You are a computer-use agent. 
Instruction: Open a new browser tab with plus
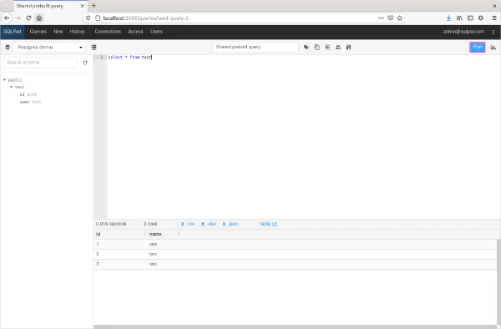94,6
